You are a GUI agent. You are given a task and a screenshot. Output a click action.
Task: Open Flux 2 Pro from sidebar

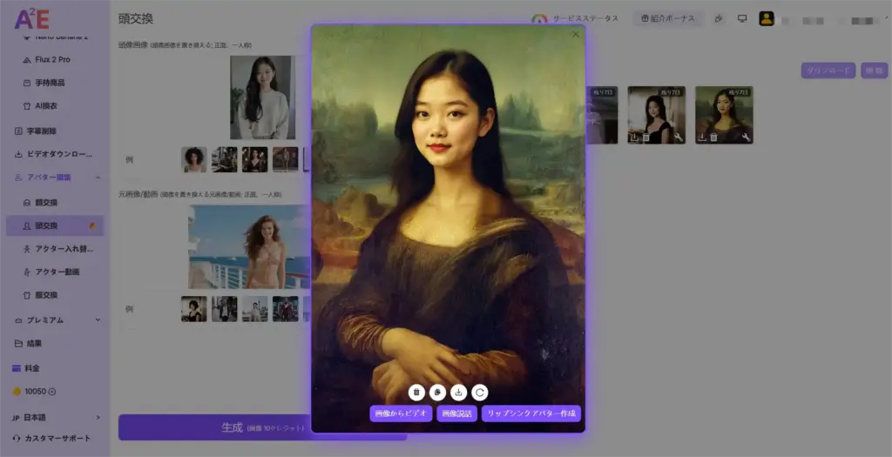pos(52,59)
